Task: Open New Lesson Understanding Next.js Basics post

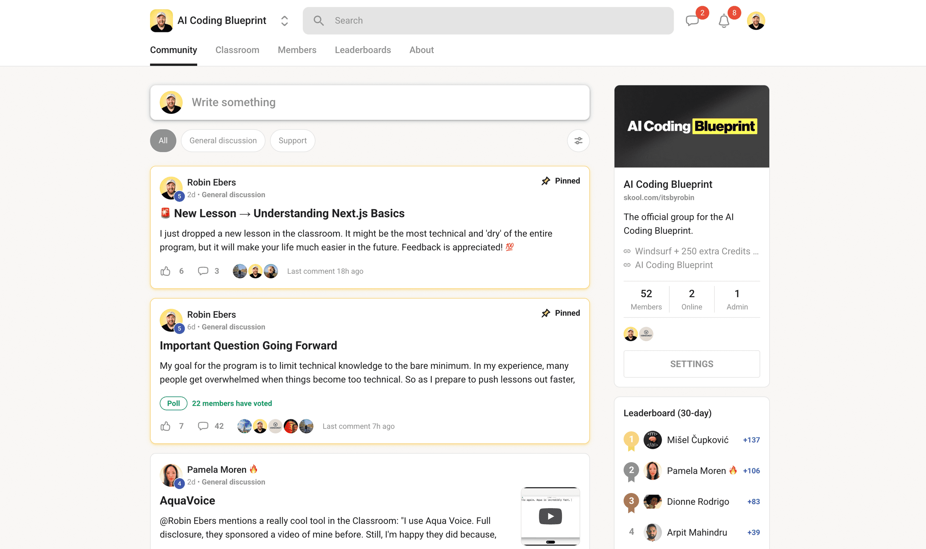Action: click(x=282, y=213)
